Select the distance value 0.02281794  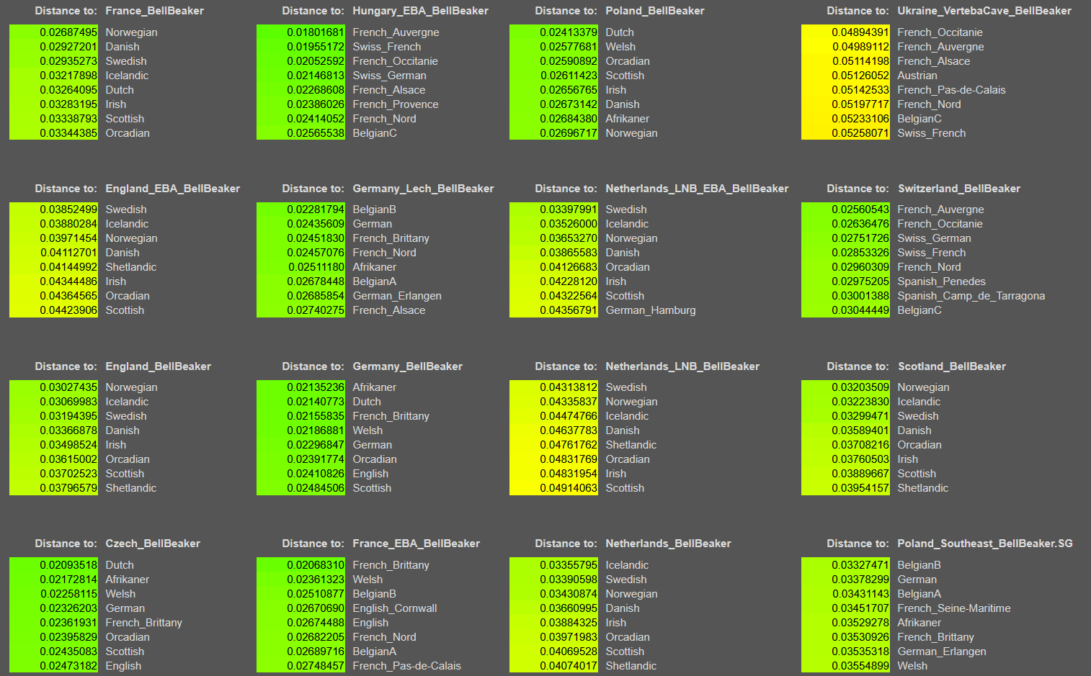click(x=316, y=209)
